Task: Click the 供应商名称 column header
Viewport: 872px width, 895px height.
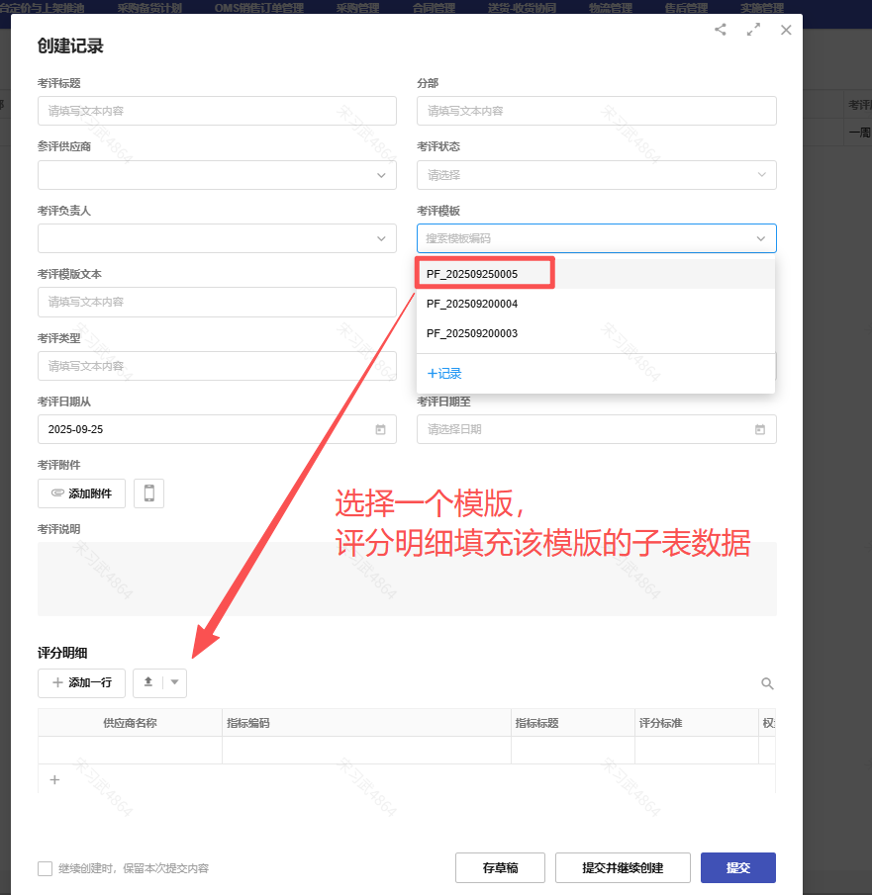Action: tap(130, 723)
